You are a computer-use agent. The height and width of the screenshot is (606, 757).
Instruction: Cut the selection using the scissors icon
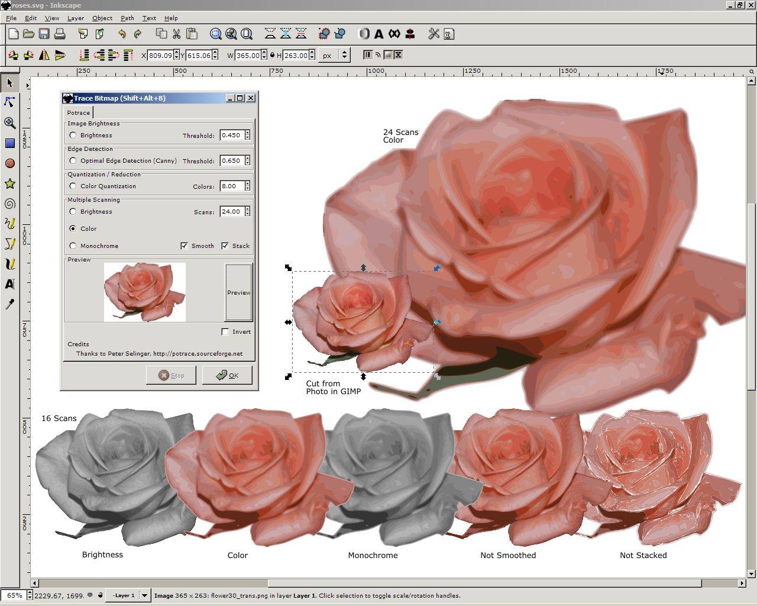(x=176, y=34)
